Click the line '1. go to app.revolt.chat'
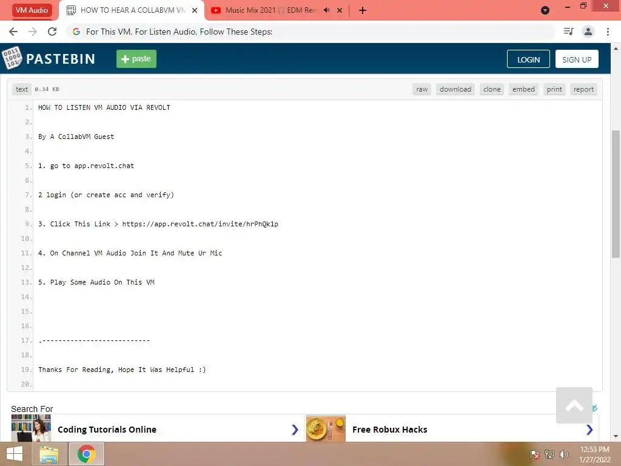This screenshot has width=621, height=466. coord(86,166)
